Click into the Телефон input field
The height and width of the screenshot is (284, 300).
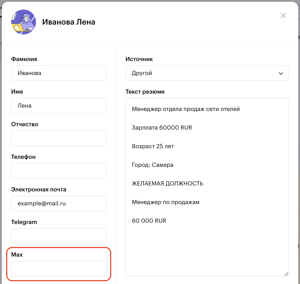[59, 171]
